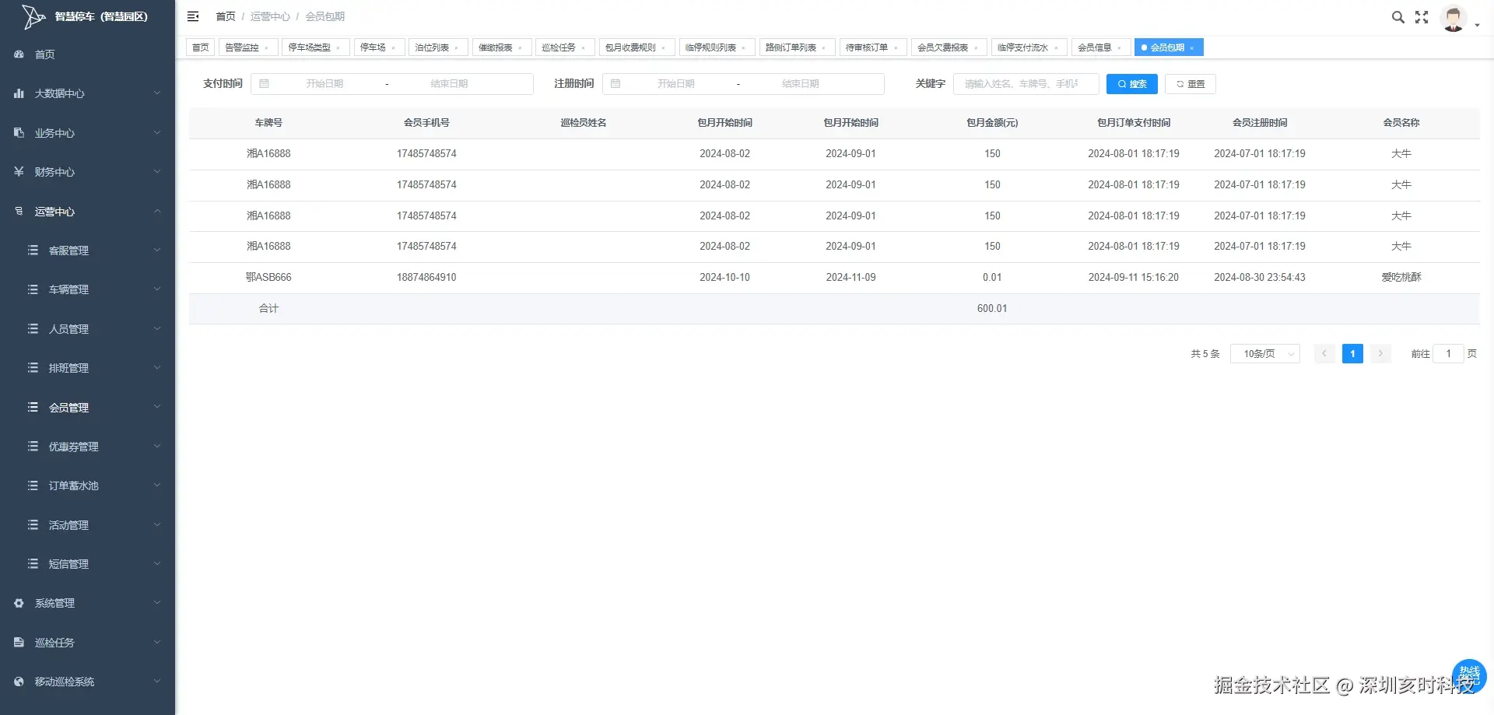Go to the next page arrow
Viewport: 1494px width, 715px height.
1380,354
